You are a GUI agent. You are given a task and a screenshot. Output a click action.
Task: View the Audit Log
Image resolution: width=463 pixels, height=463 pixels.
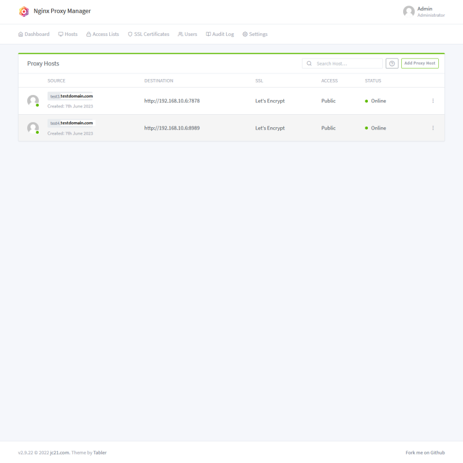[220, 34]
